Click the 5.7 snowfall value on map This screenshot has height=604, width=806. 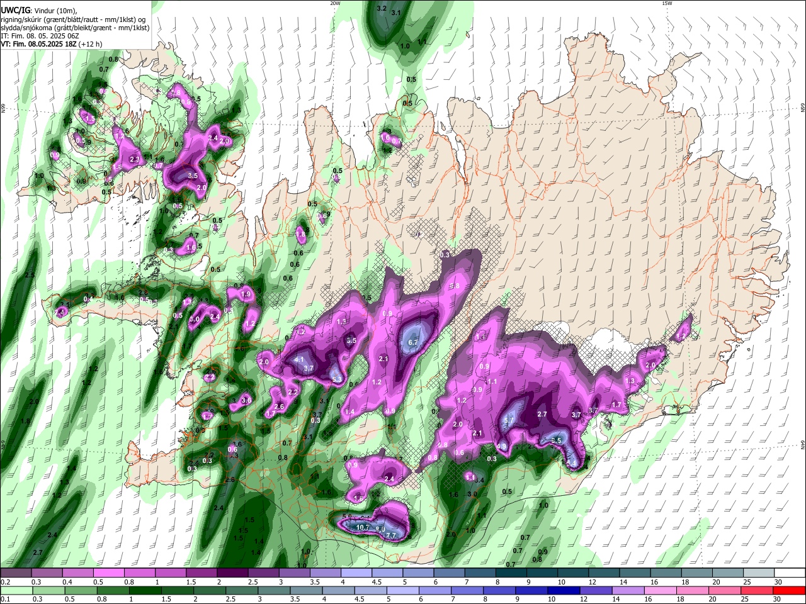pos(510,420)
